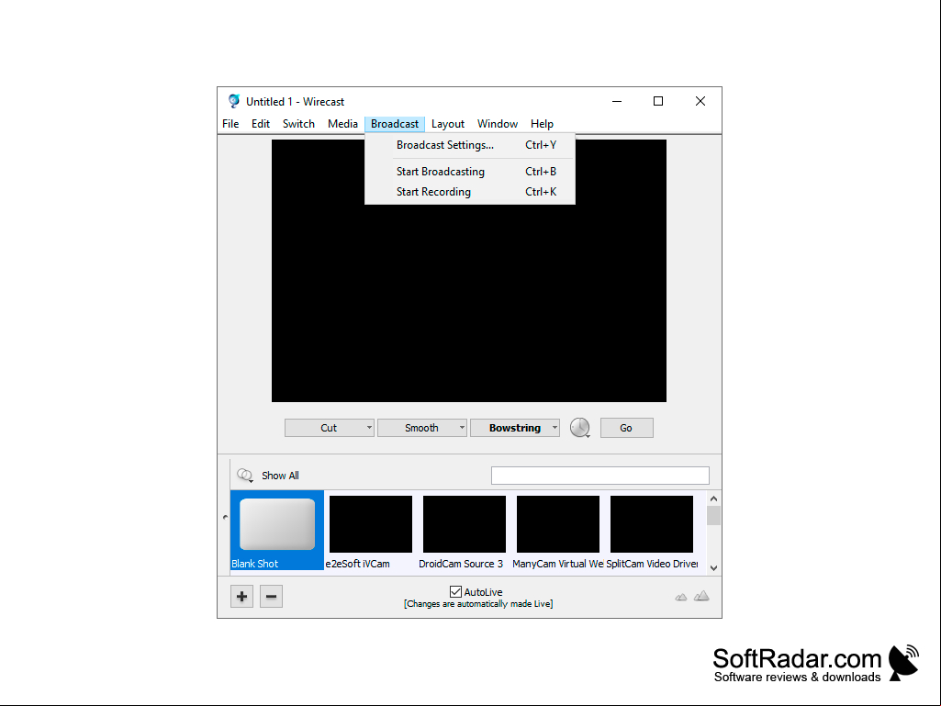Select the smaller thumbnail size icon

coord(681,597)
